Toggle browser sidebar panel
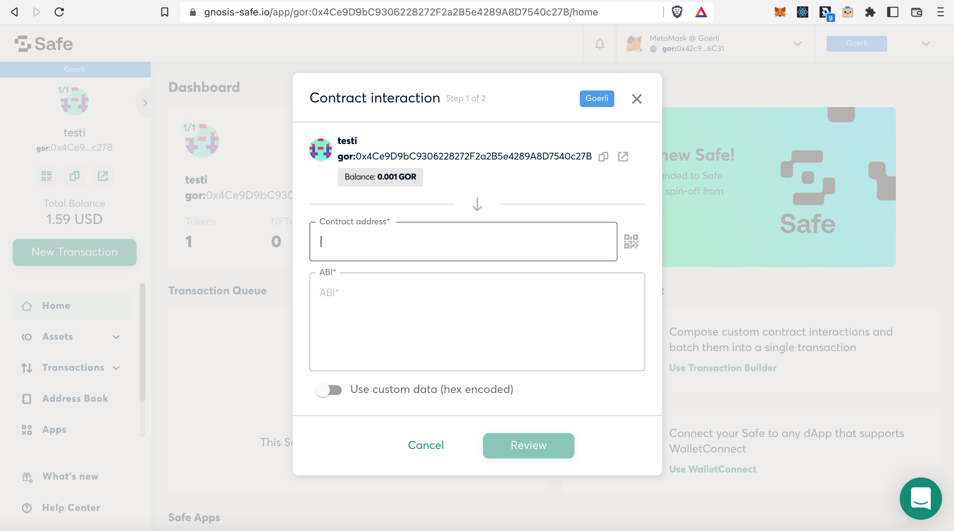Viewport: 954px width, 531px height. (893, 12)
